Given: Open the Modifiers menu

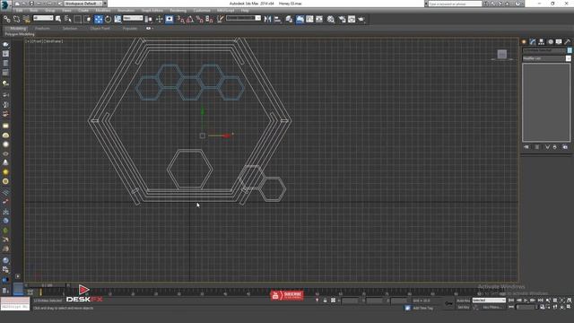Looking at the screenshot, I should pyautogui.click(x=103, y=11).
